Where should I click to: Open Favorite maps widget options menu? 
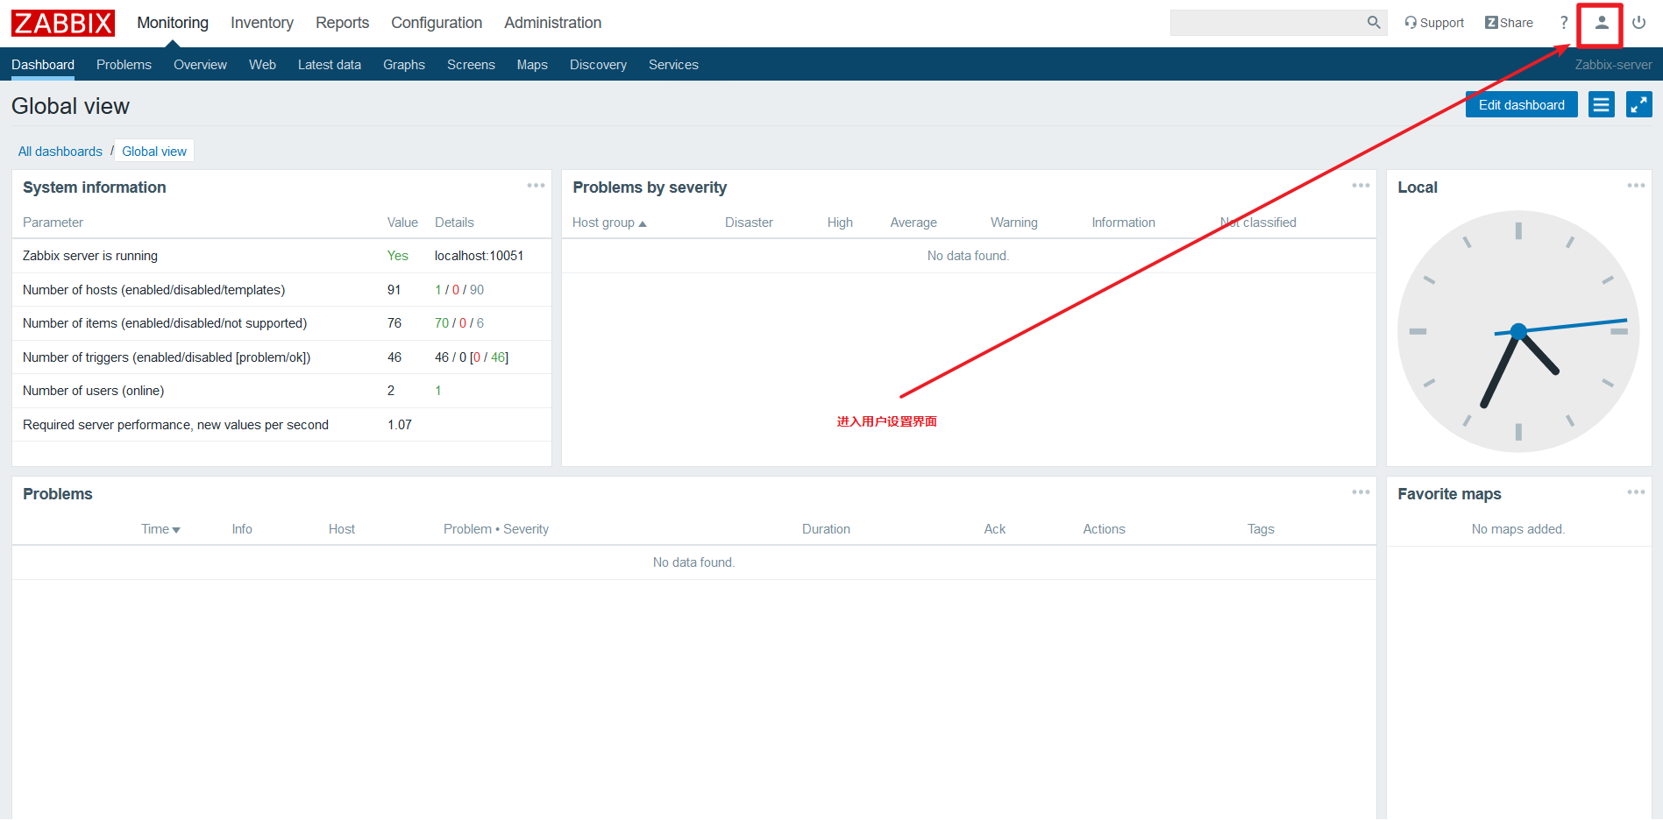pyautogui.click(x=1636, y=492)
